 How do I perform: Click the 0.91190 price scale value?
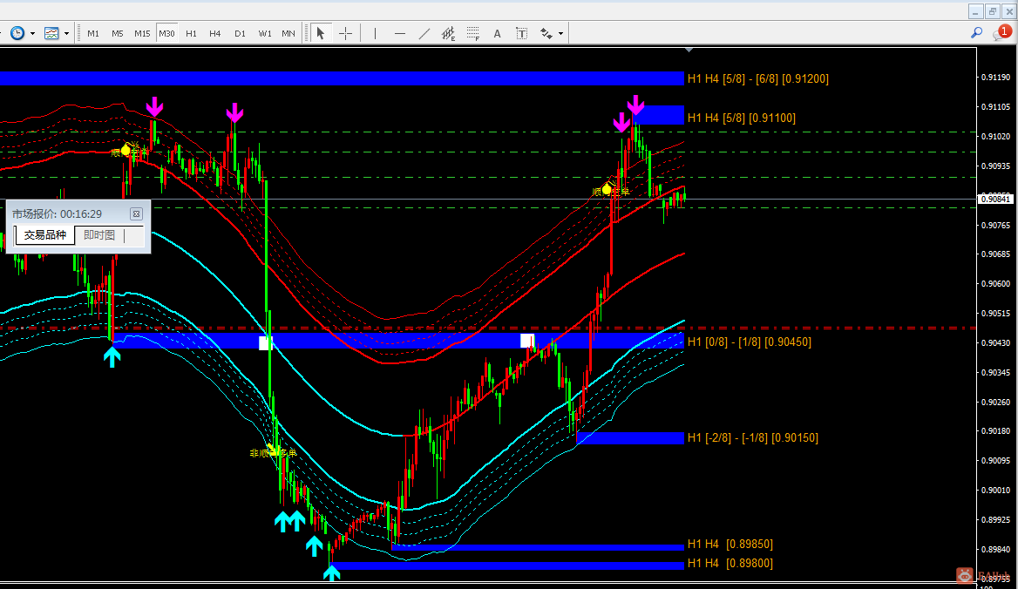(x=995, y=78)
